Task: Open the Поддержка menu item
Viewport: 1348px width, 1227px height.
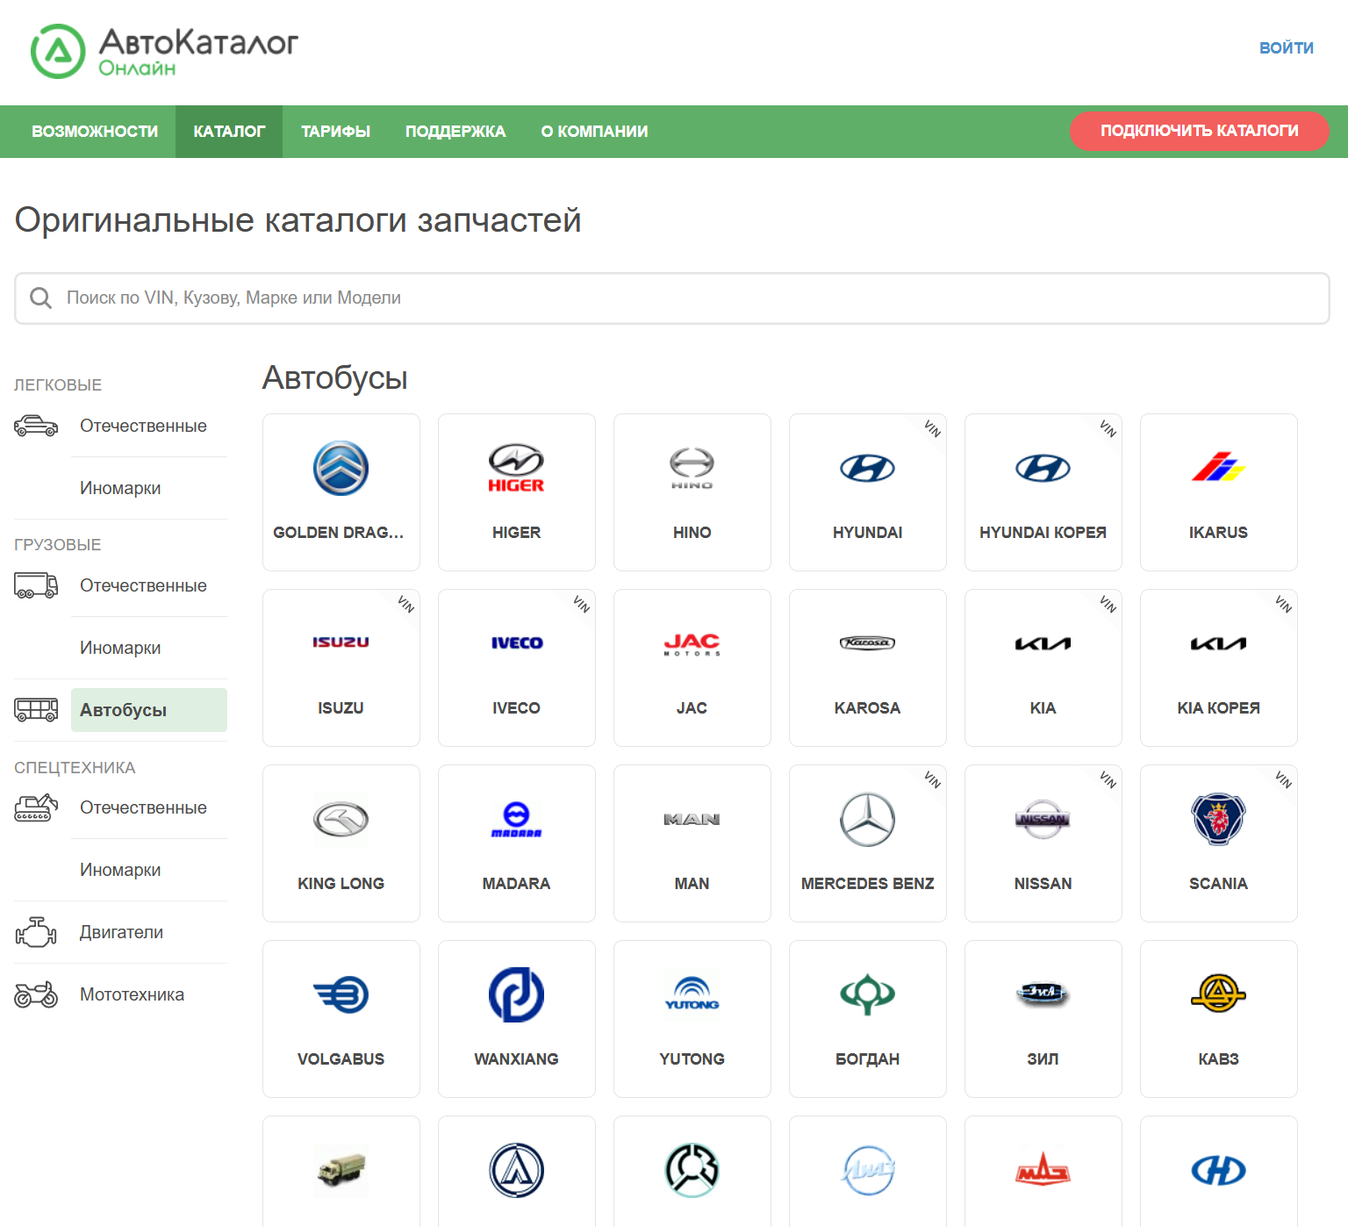Action: point(455,132)
